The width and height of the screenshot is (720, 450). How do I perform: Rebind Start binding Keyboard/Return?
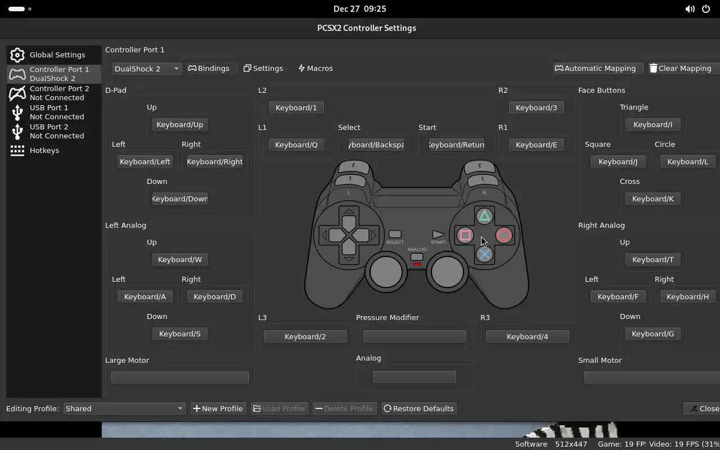click(457, 145)
